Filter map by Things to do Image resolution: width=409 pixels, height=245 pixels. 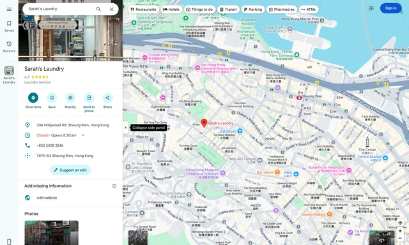click(199, 10)
